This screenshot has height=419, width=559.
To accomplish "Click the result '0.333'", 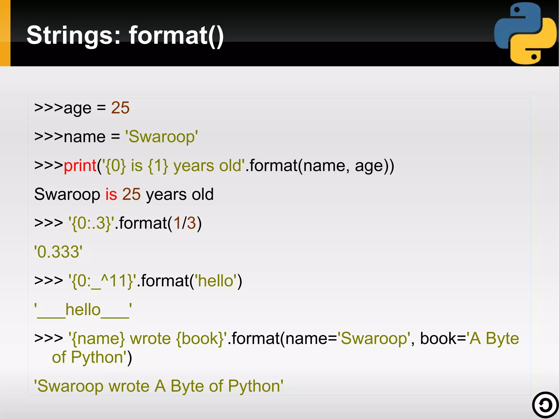I will click(x=58, y=252).
